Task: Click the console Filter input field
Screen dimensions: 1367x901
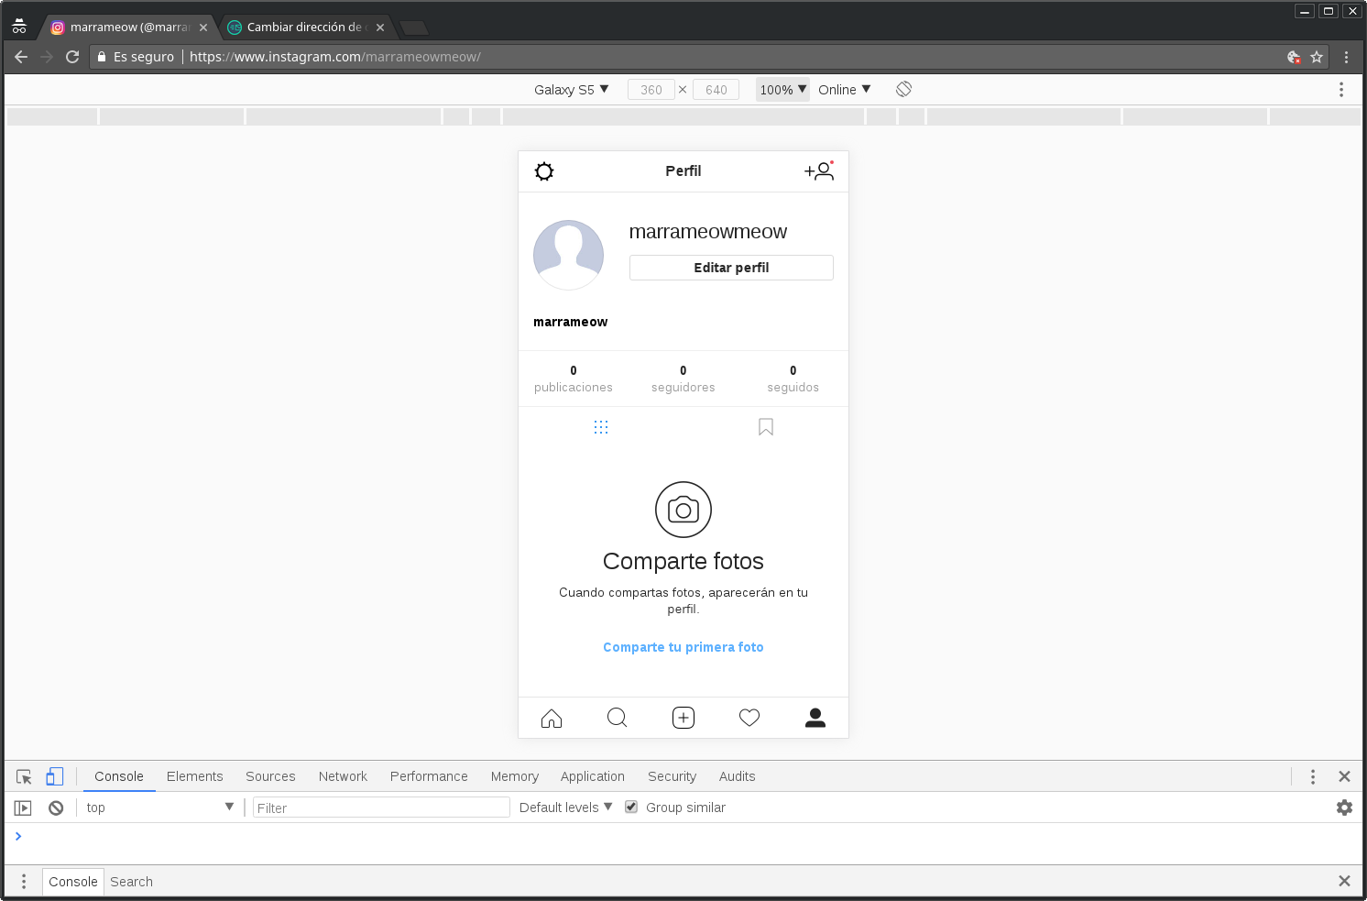Action: [x=381, y=808]
